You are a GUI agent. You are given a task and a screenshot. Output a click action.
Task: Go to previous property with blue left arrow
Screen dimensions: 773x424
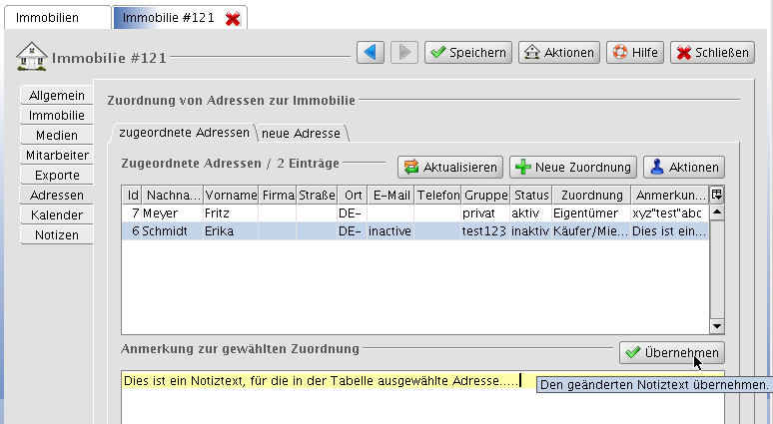[371, 52]
